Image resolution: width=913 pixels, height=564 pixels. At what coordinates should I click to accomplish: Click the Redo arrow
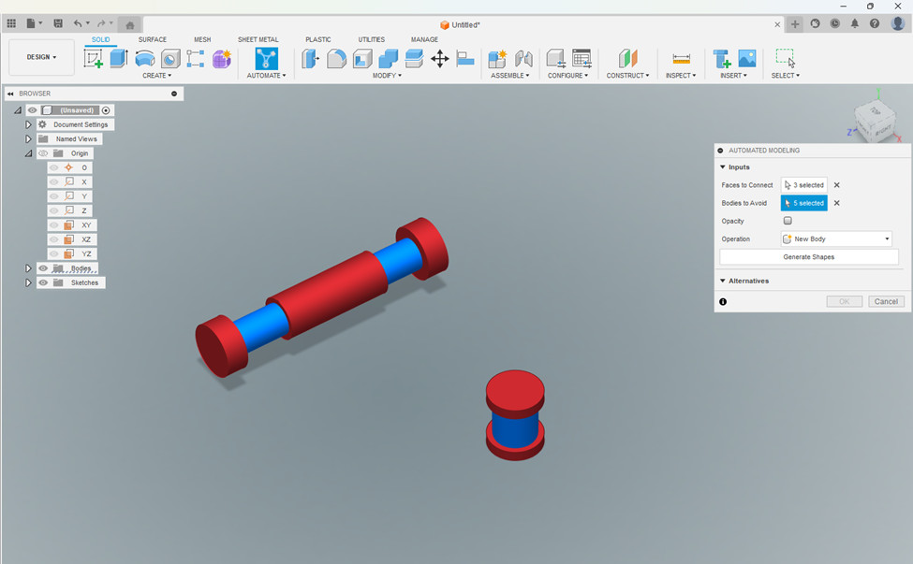tap(101, 23)
